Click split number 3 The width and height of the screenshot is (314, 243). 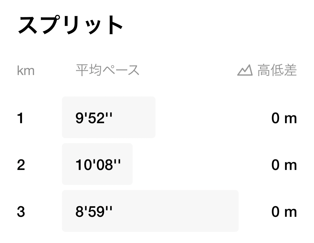tap(21, 212)
